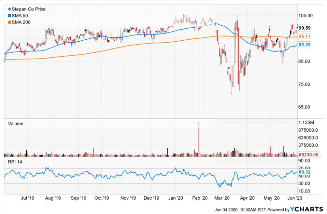The image size is (327, 214).
Task: Click the Nov '19 date axis label
Action: coord(128,198)
